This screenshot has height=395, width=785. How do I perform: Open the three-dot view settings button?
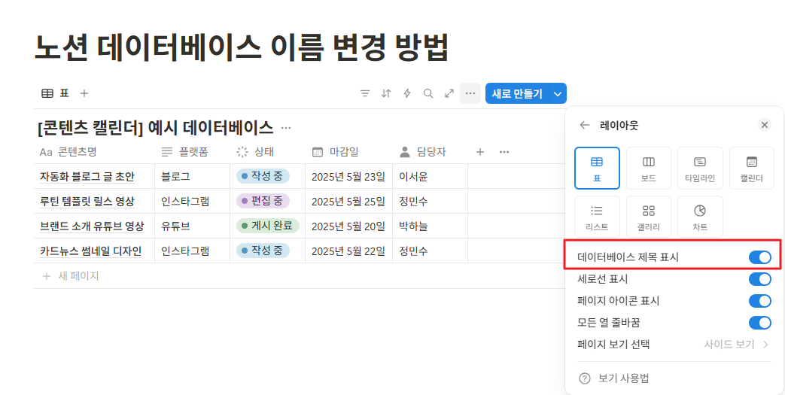click(x=470, y=93)
